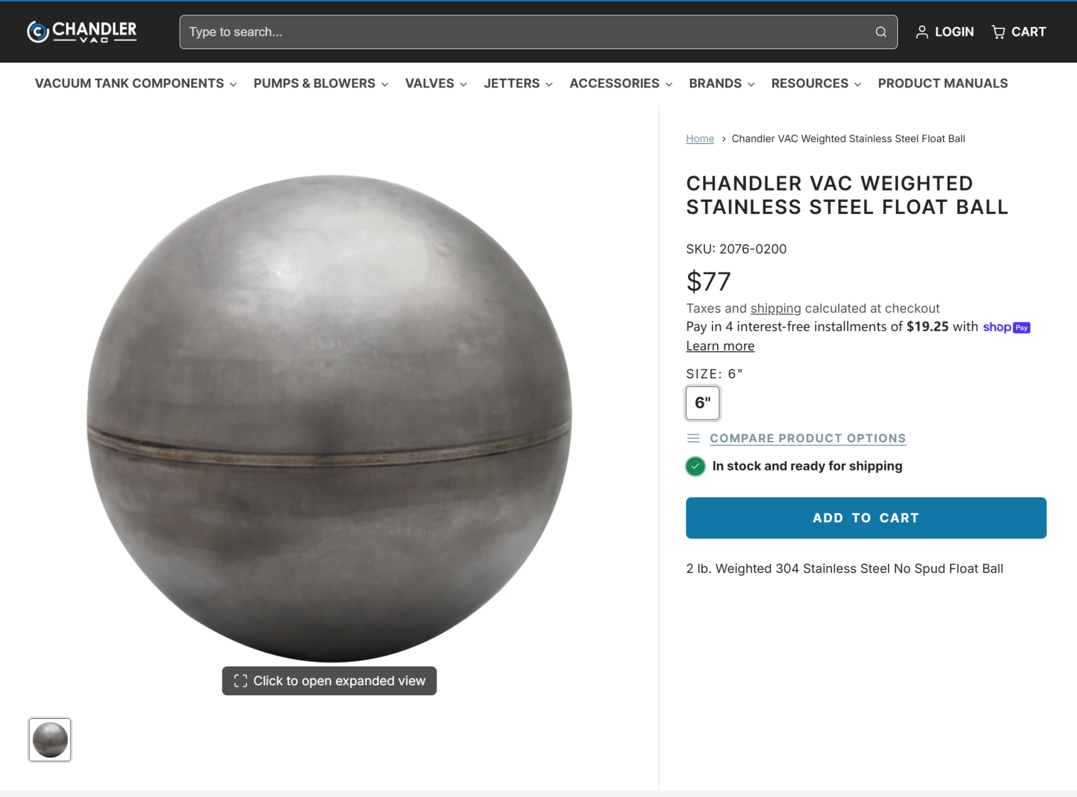This screenshot has height=797, width=1077.
Task: Expand Vacuum Tank Components menu
Action: 136,83
